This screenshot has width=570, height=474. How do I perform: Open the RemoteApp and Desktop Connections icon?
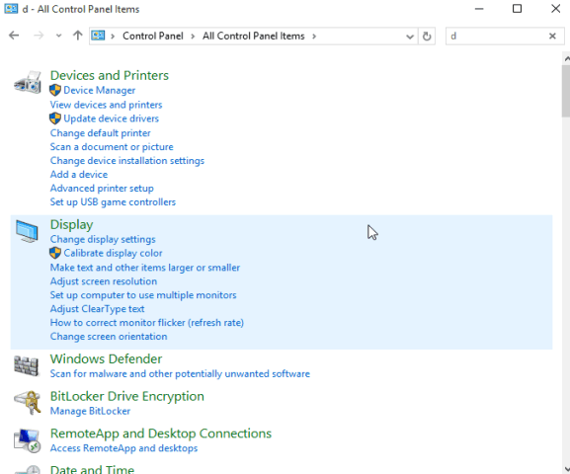27,440
